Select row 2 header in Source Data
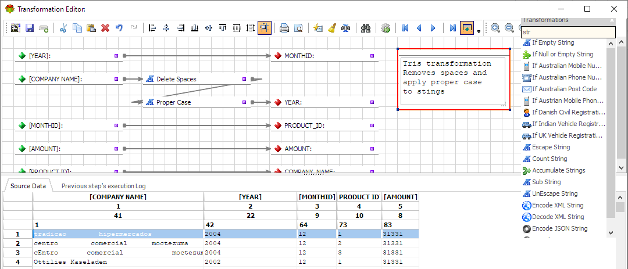 coord(17,243)
